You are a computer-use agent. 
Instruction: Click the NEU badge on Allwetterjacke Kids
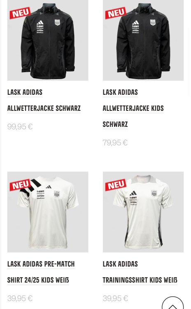[116, 13]
